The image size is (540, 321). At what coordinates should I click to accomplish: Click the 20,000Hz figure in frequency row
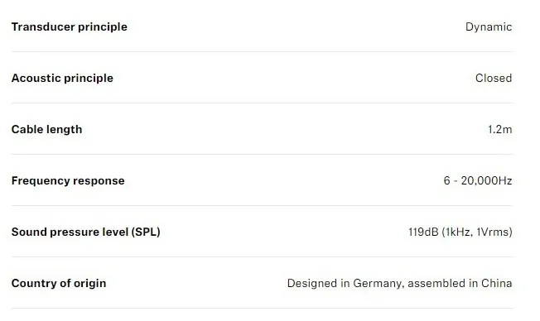click(x=487, y=180)
